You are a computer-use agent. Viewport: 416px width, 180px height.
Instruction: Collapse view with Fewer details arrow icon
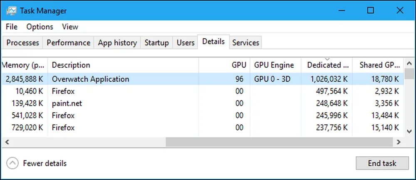[x=13, y=163]
